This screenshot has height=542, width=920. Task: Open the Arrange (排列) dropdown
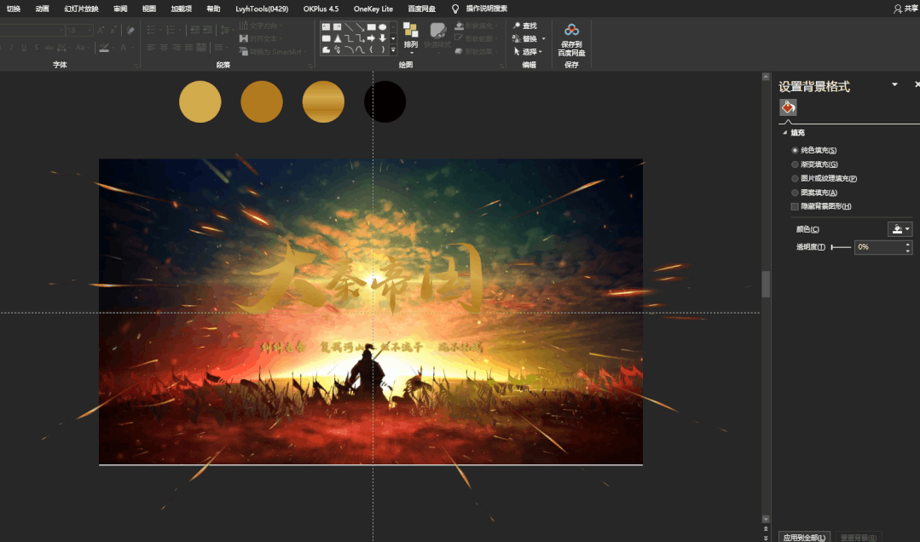pyautogui.click(x=411, y=37)
